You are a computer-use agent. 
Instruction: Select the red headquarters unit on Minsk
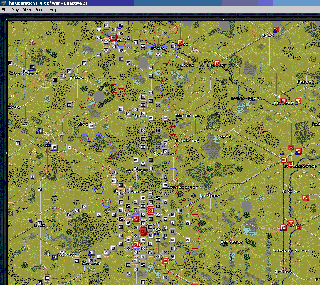click(x=143, y=231)
